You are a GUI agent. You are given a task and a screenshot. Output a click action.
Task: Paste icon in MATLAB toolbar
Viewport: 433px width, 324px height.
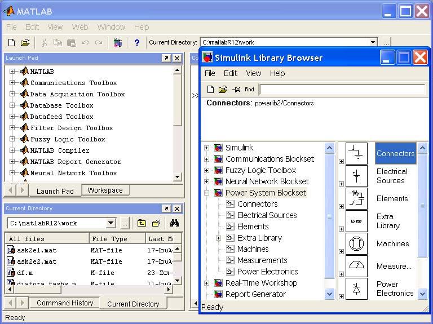pyautogui.click(x=71, y=43)
